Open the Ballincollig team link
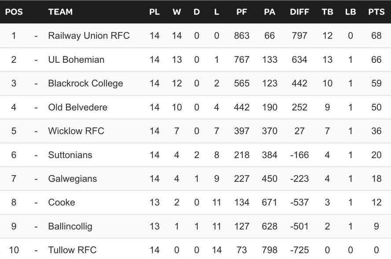This screenshot has height=259, width=391. [70, 227]
